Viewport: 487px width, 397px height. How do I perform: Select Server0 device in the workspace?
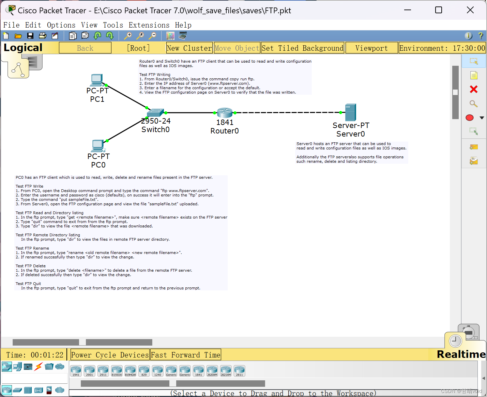[351, 112]
